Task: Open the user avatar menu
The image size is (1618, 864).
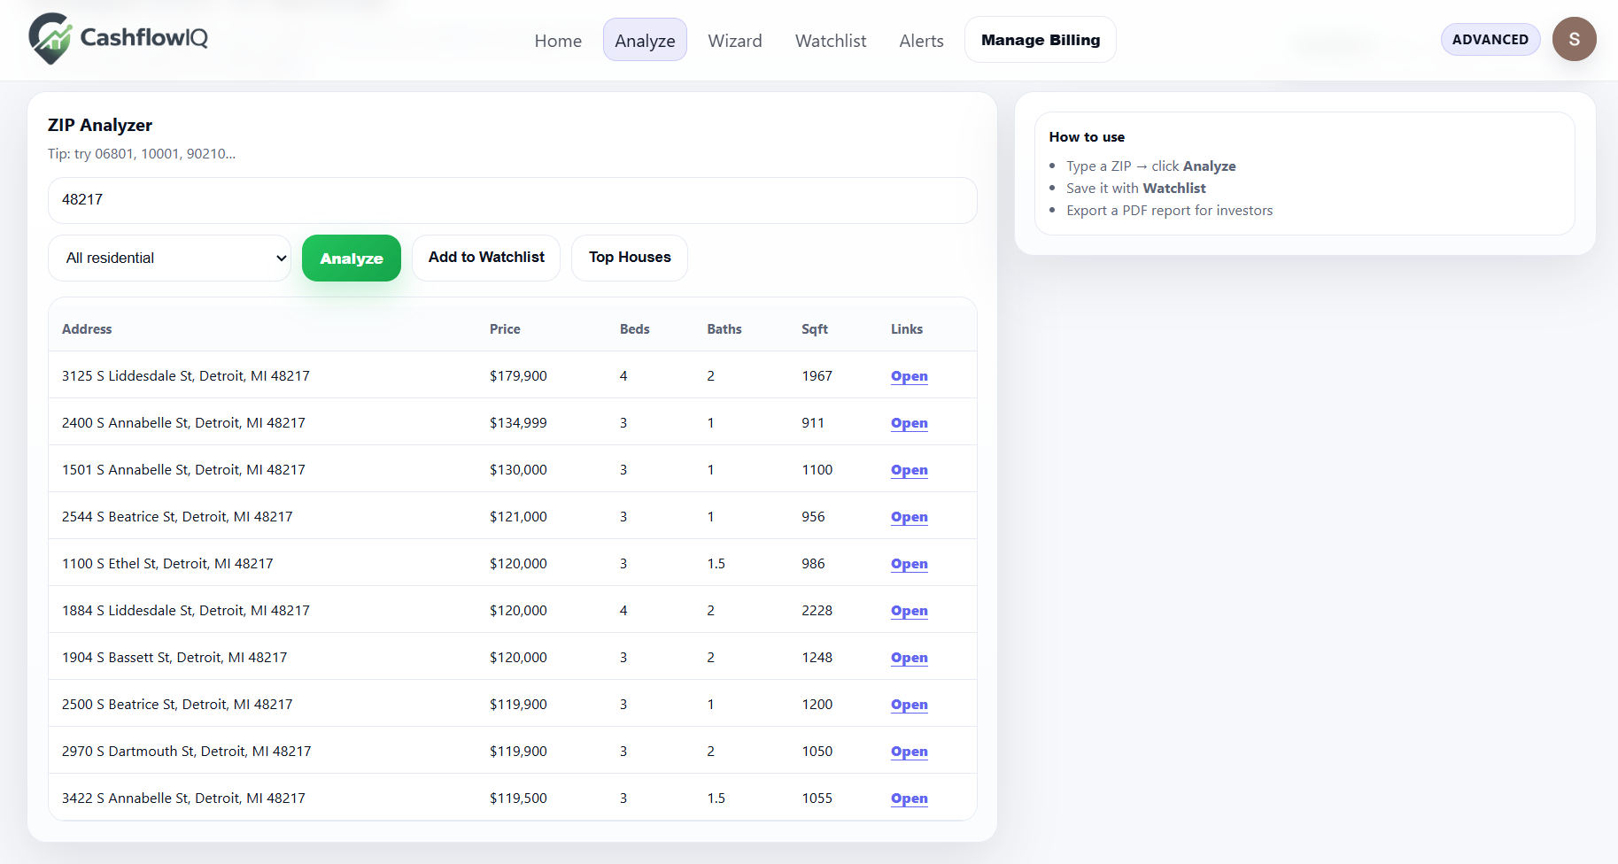Action: click(x=1575, y=39)
